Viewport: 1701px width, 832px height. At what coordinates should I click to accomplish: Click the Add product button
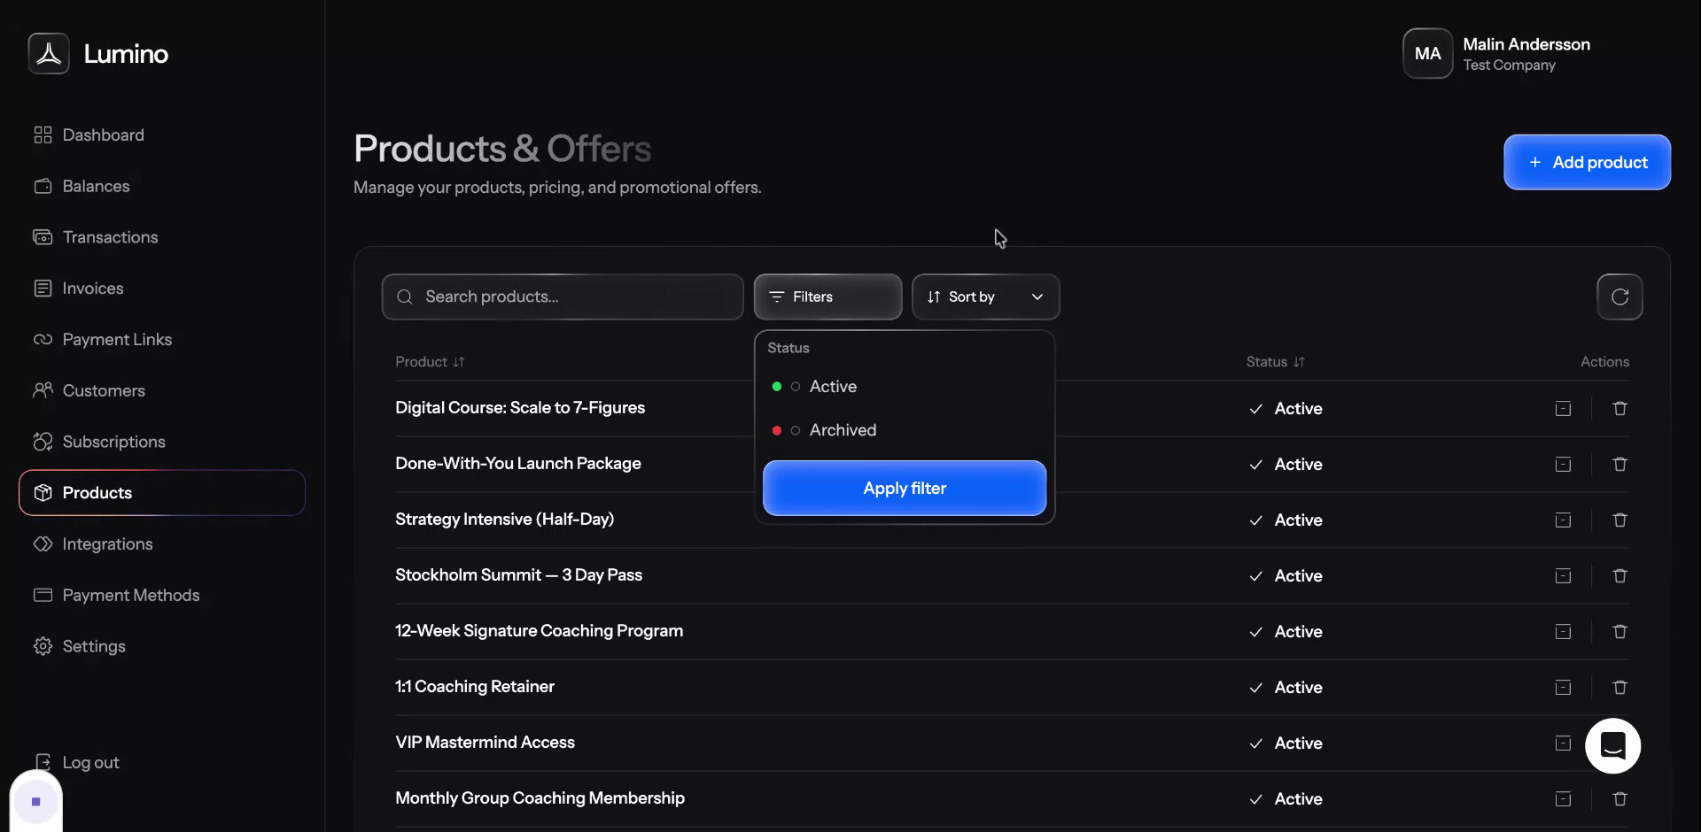click(1587, 162)
